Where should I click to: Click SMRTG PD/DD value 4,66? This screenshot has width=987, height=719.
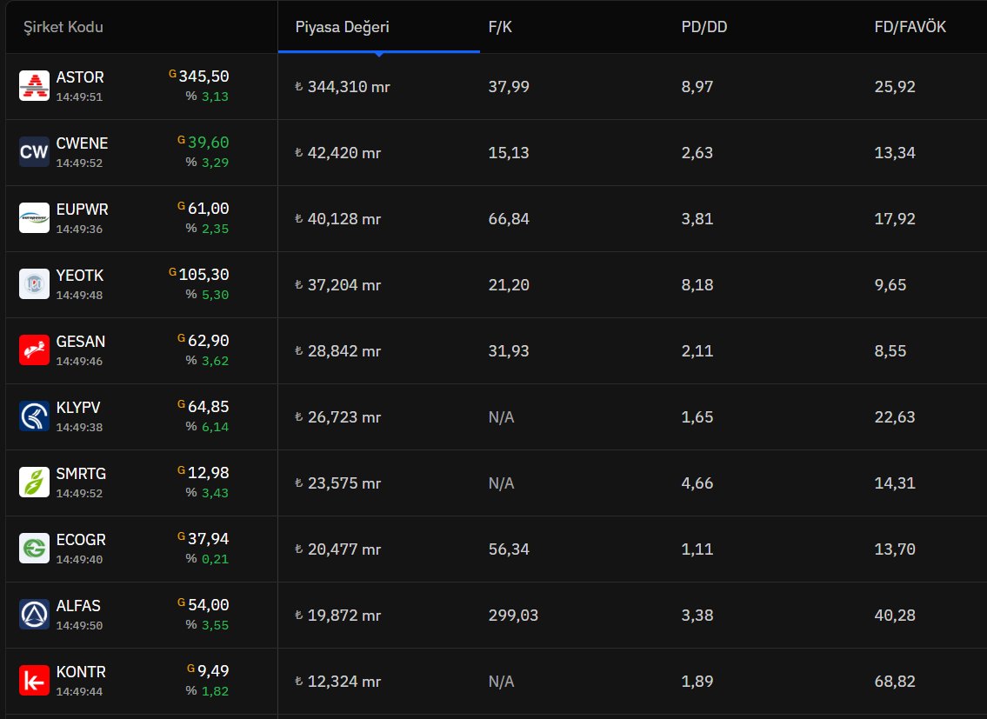coord(697,483)
